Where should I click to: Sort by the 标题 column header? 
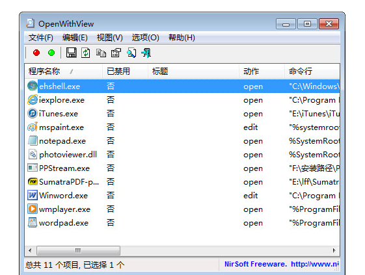pos(193,72)
